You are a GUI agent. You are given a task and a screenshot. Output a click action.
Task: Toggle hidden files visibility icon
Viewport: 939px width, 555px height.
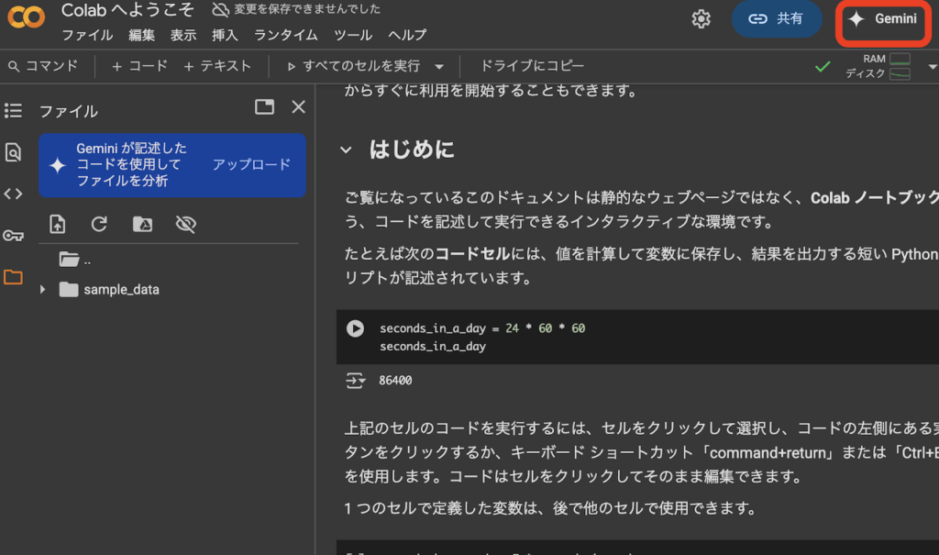click(185, 224)
